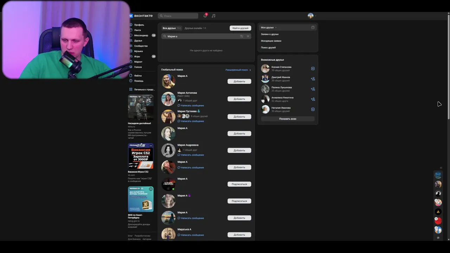Screen dimensions: 450x253
Task: Click the page vertical scrollbar down arrow
Action: 448,239
